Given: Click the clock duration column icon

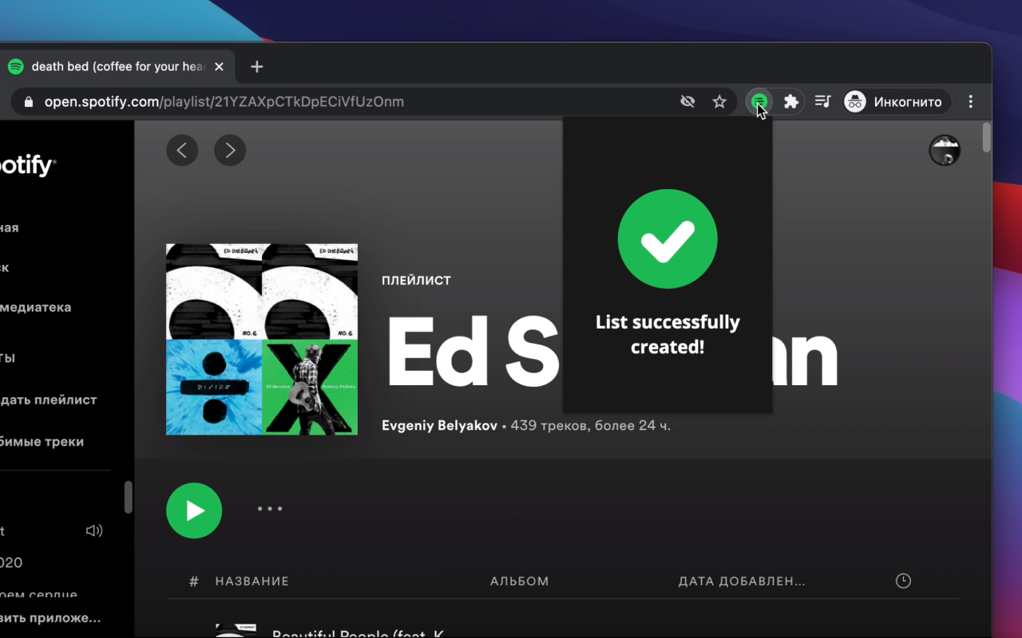Looking at the screenshot, I should click(903, 581).
